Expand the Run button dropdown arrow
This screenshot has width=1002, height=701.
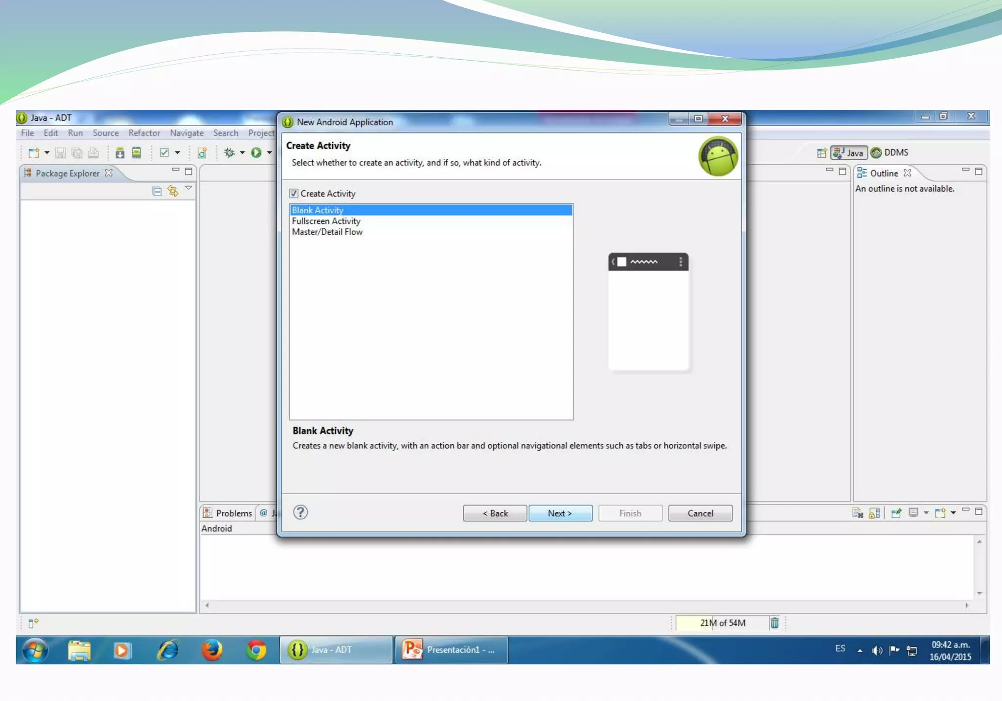[x=270, y=153]
